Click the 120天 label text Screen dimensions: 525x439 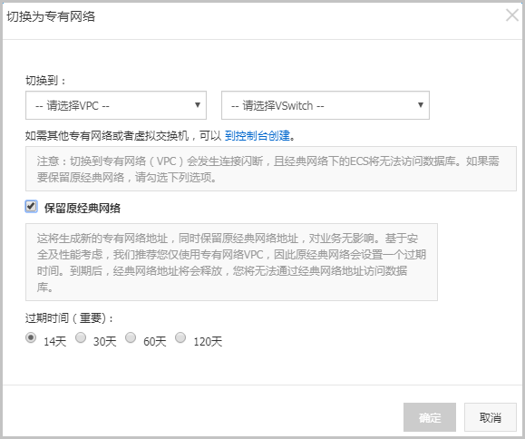pos(208,342)
